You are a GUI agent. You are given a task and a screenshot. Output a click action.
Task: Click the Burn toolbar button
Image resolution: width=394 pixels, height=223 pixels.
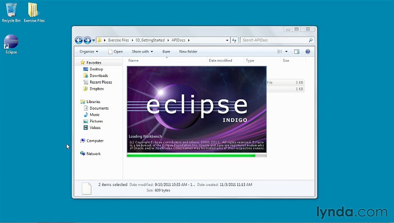tap(166, 52)
